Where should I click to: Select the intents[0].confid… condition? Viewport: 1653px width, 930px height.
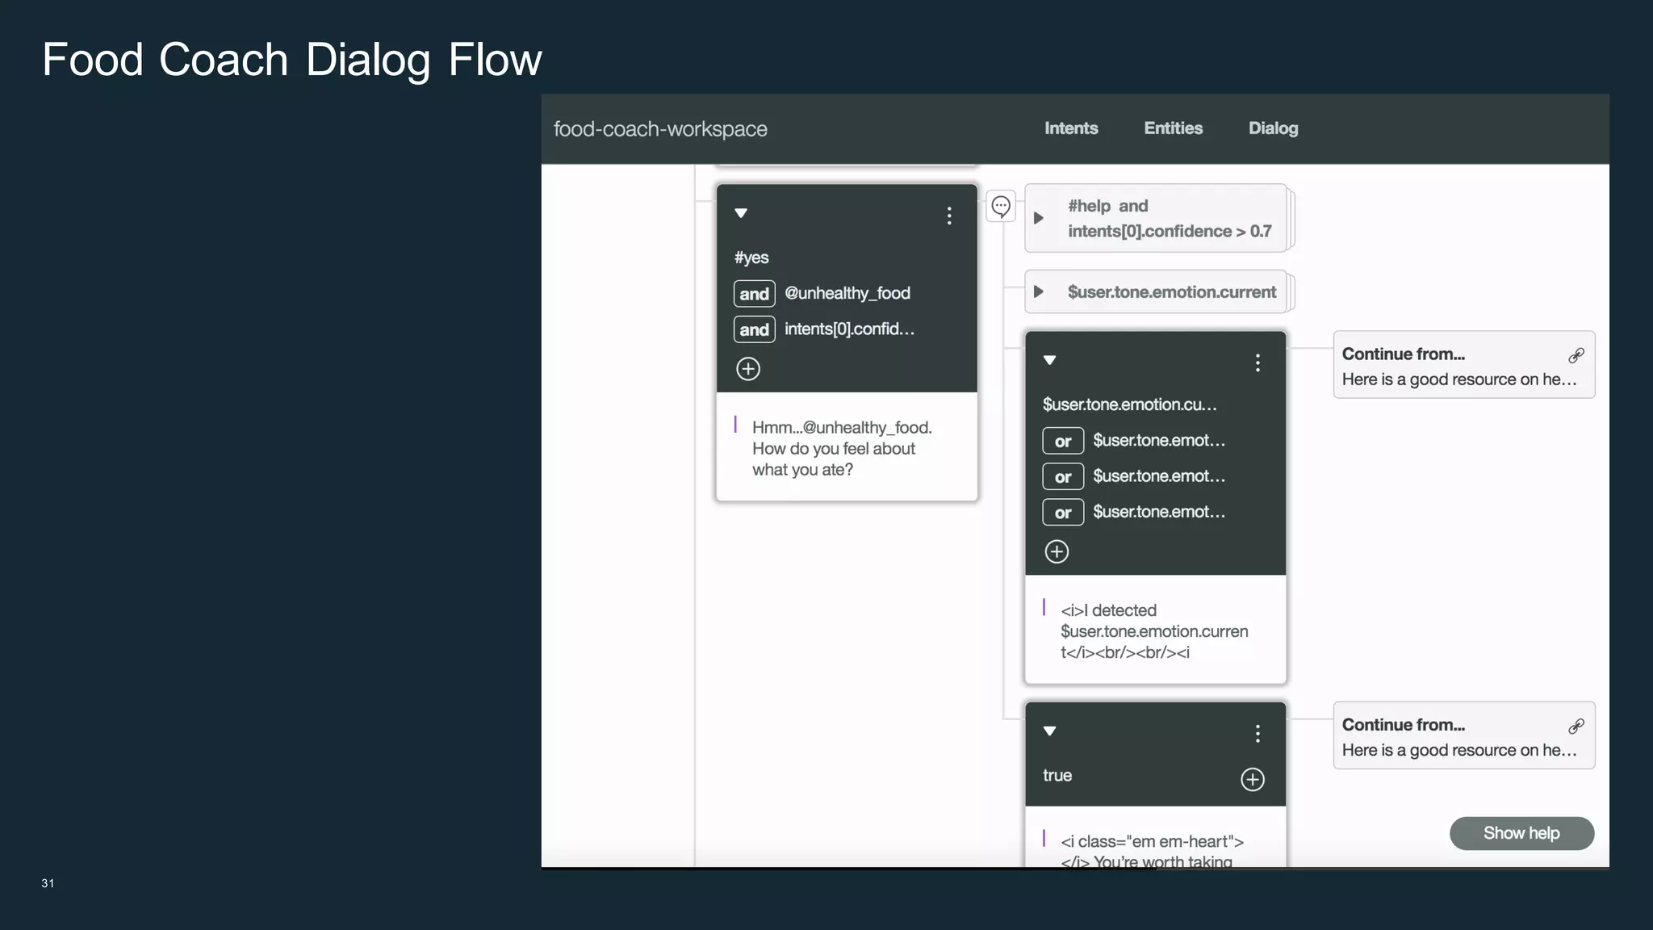849,329
